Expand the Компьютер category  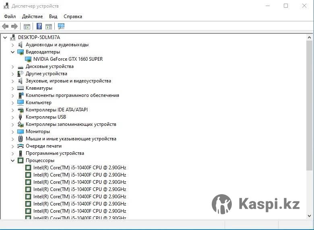[x=13, y=103]
